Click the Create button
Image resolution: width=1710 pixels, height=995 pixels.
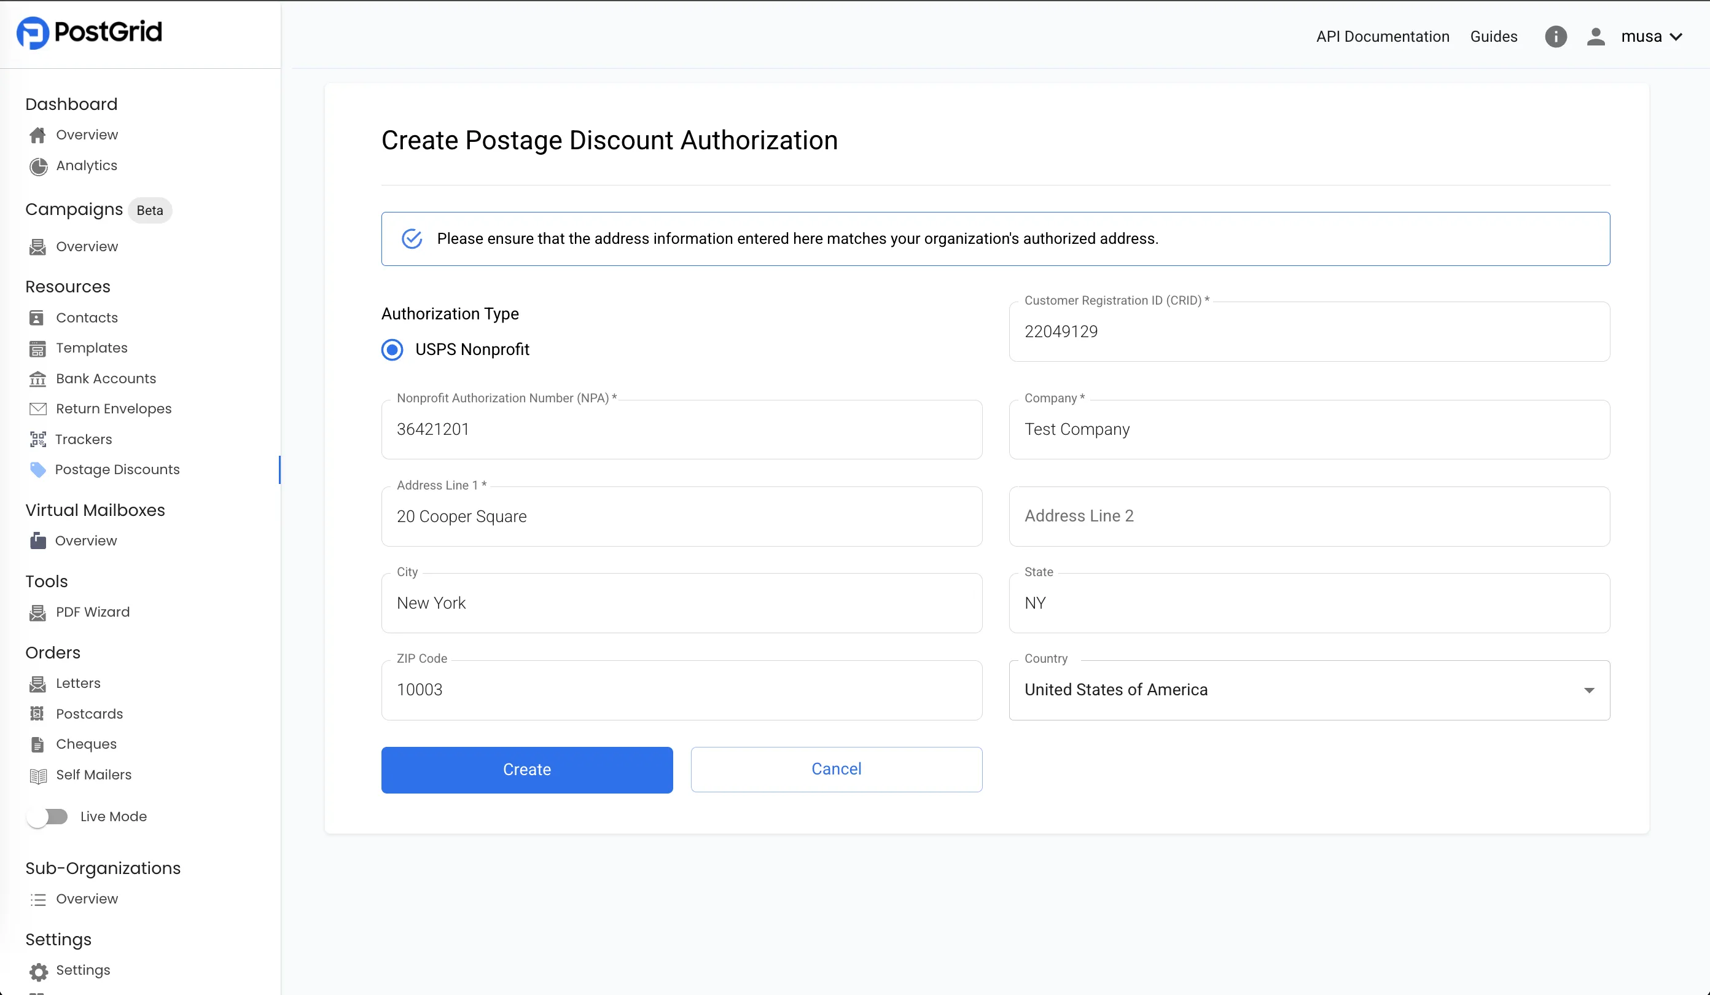click(x=526, y=769)
